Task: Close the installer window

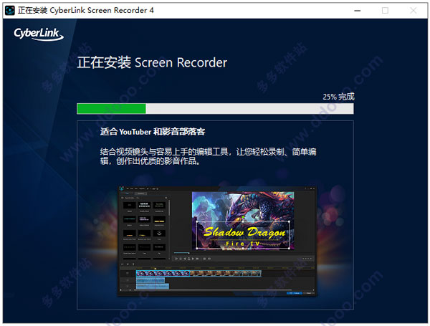Action: tap(414, 11)
